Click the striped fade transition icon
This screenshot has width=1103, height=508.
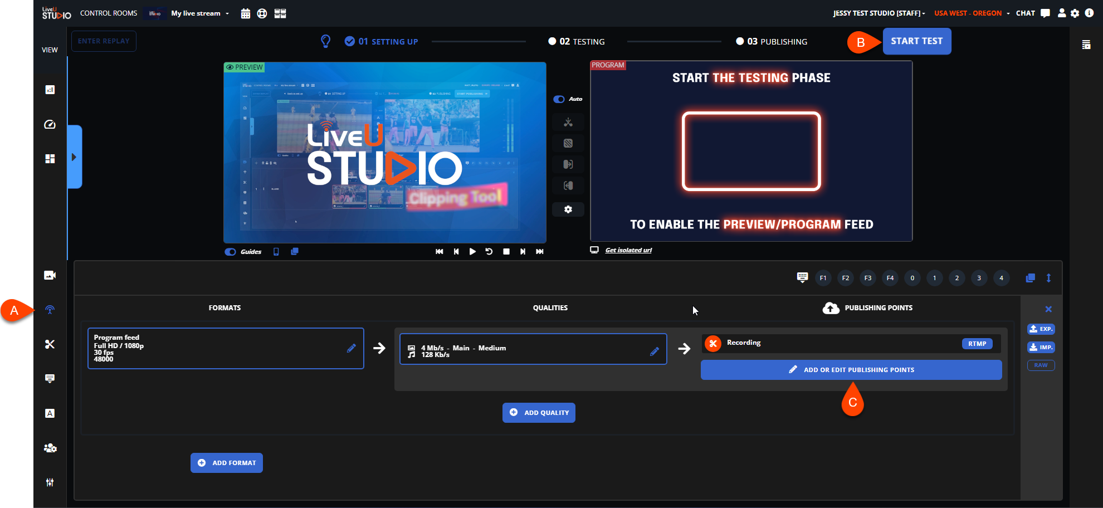568,143
